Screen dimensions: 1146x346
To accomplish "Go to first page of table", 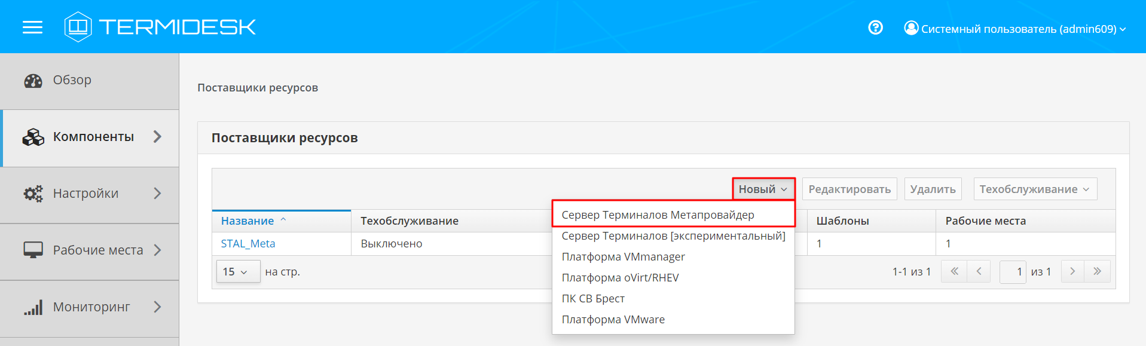I will click(954, 271).
